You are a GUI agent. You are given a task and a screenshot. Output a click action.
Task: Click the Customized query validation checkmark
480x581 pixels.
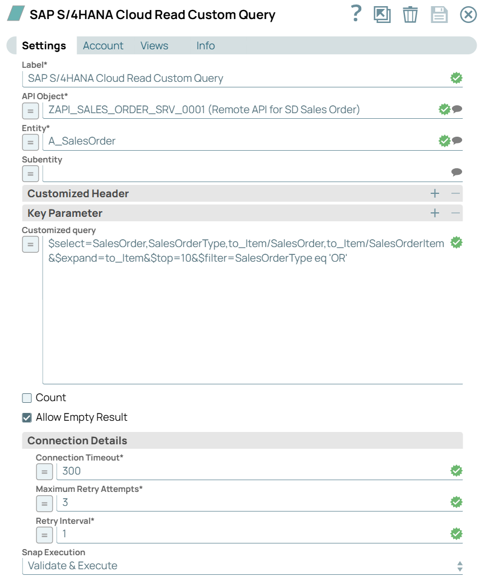(x=456, y=243)
